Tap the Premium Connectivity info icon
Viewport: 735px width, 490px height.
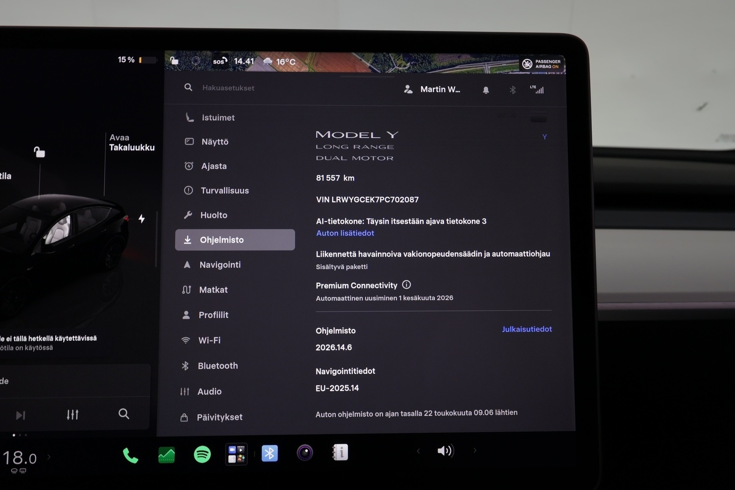click(406, 285)
